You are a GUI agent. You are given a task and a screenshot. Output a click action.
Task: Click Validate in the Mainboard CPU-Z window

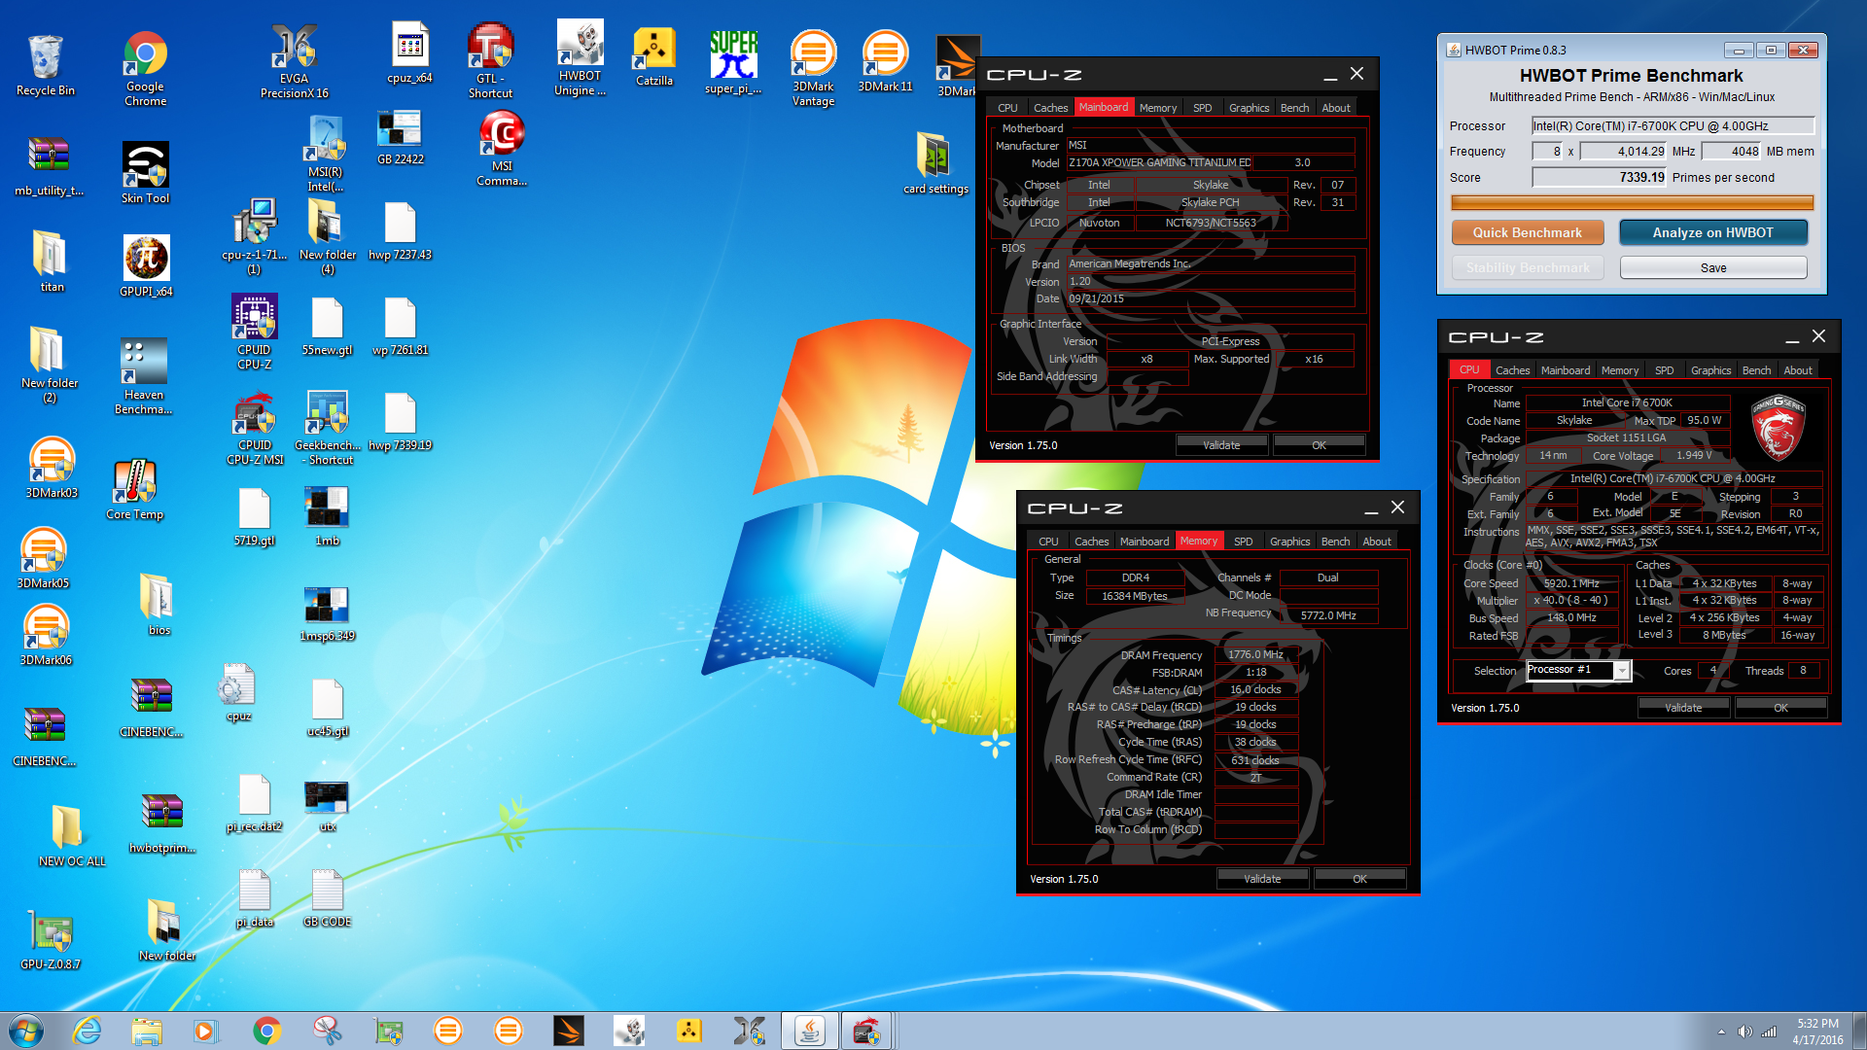pos(1221,445)
